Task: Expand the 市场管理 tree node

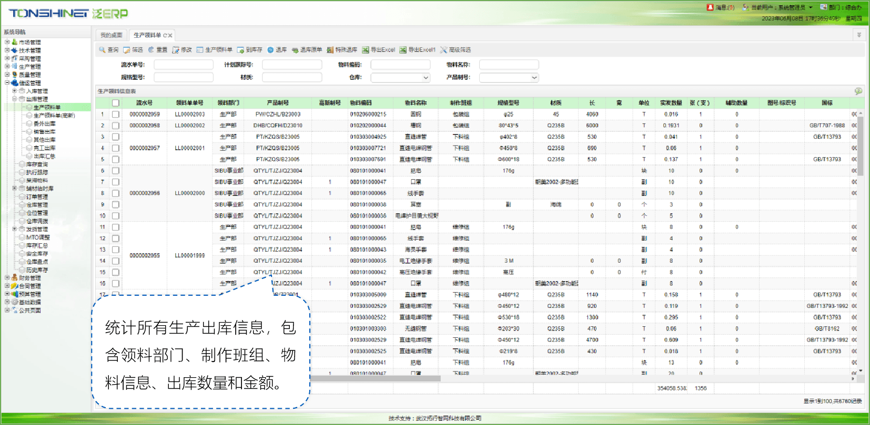Action: tap(7, 42)
